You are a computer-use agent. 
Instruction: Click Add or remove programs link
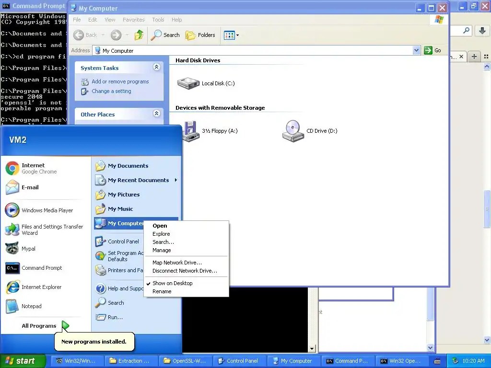[x=120, y=81]
